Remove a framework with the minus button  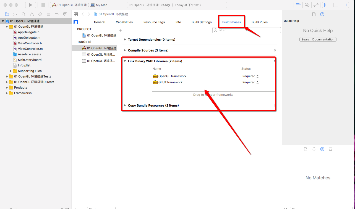click(163, 95)
